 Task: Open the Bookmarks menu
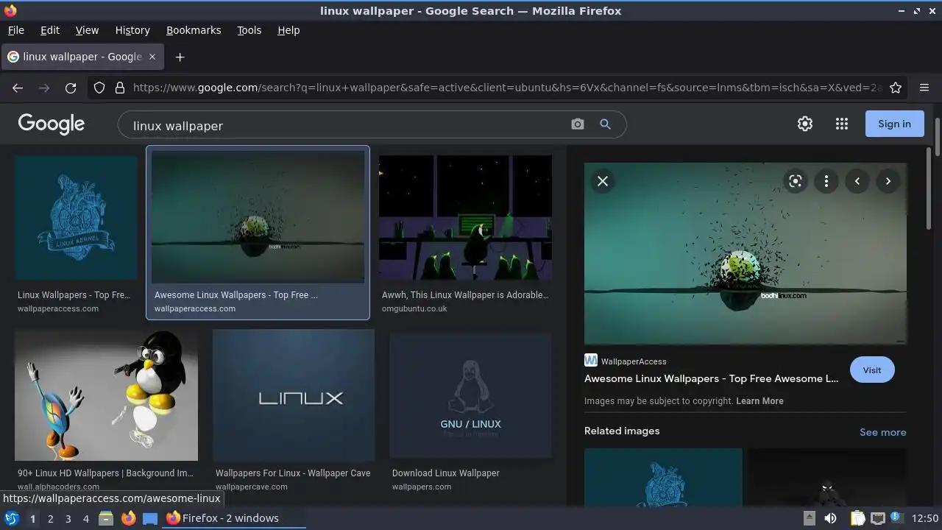tap(194, 30)
